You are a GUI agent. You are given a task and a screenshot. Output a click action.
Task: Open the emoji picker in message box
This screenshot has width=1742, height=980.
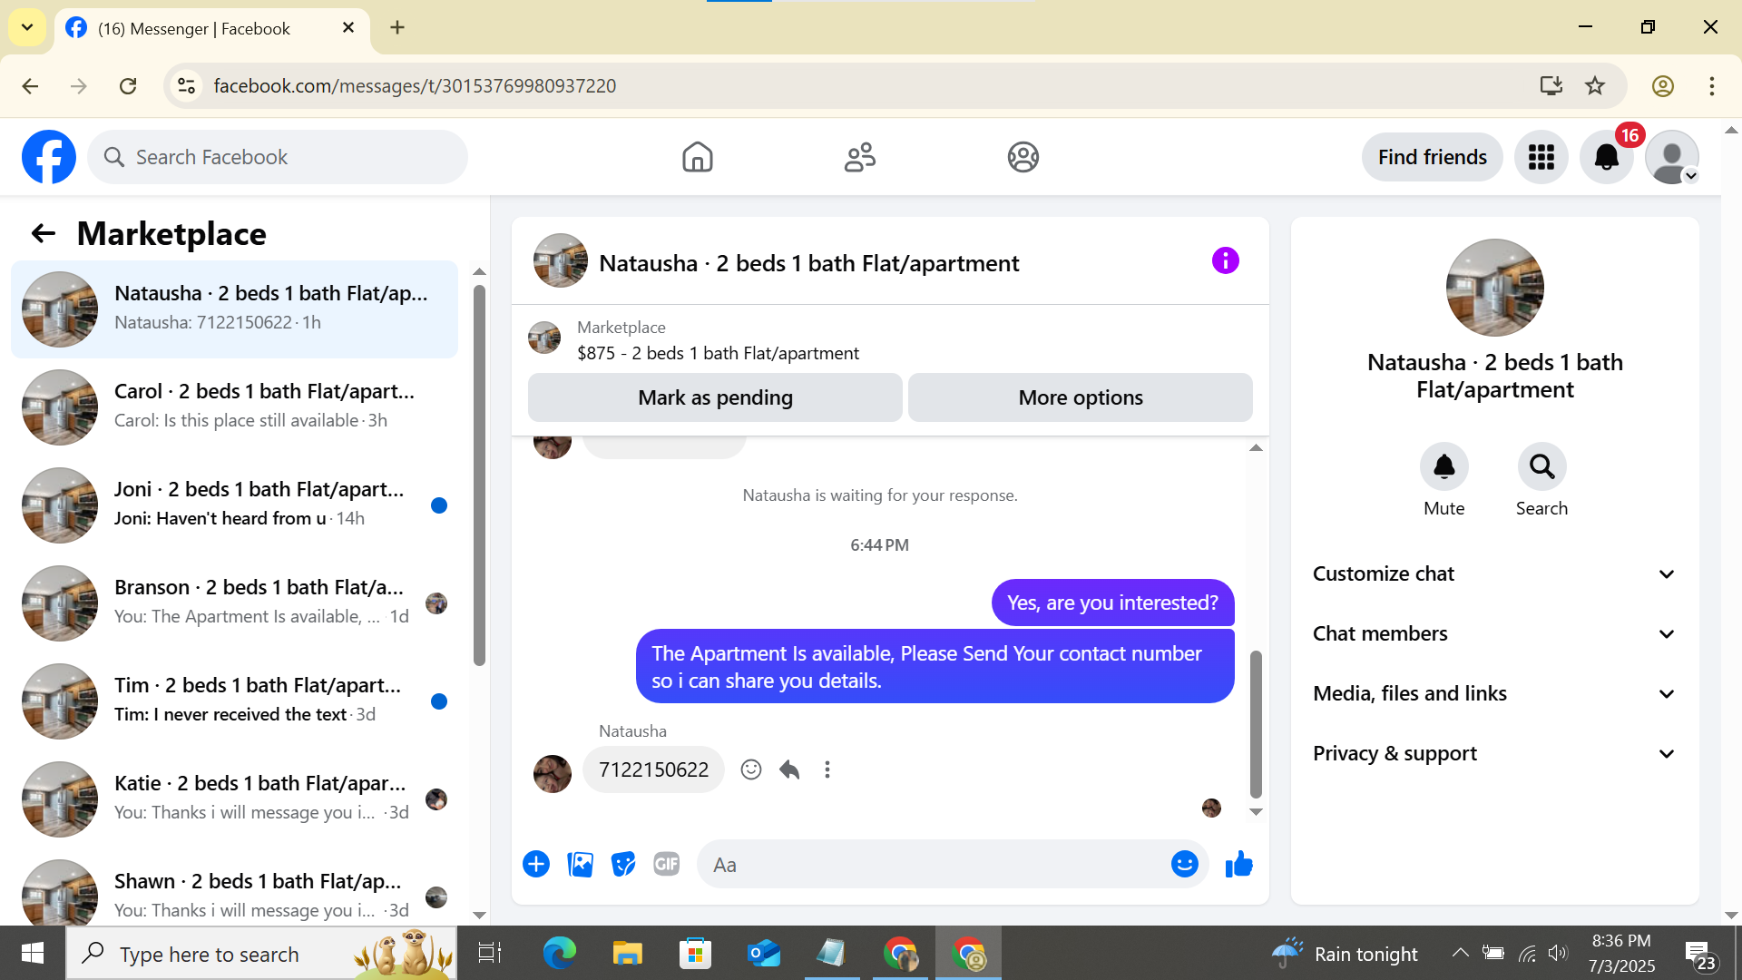click(x=1184, y=865)
